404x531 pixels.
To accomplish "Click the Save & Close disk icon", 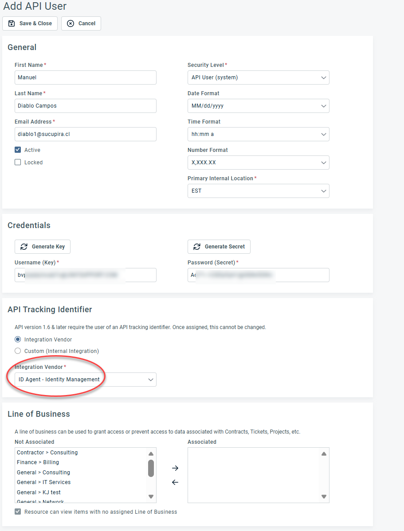I will tap(12, 23).
